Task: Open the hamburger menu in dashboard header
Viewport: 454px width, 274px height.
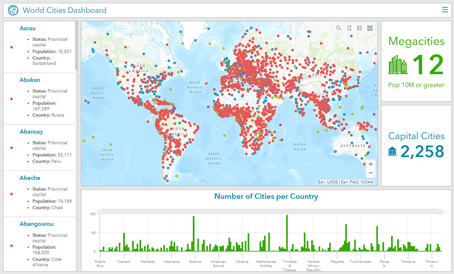Action: [445, 10]
